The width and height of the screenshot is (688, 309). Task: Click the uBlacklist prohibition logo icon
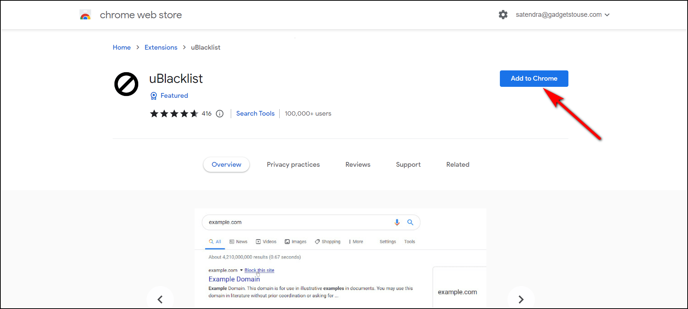point(126,84)
